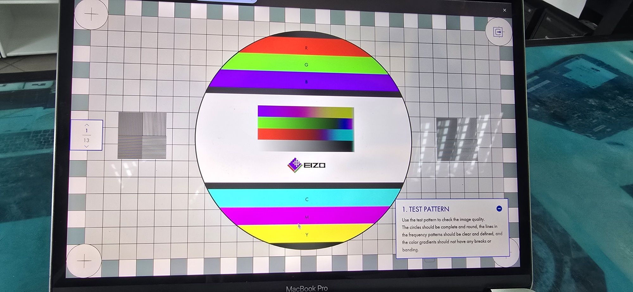Viewport: 633px width, 292px height.
Task: Click the "C" label on cyan bar
Action: tap(307, 199)
